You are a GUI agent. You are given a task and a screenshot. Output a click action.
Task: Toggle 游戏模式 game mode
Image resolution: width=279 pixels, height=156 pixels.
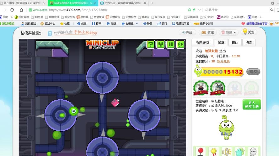point(7,23)
